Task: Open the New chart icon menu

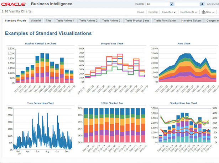Action: click(x=208, y=12)
